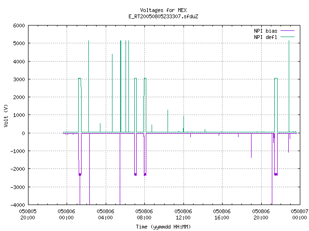The image size is (309, 231).
Task: Click the 1000 y-axis tick label
Action: coord(19,115)
